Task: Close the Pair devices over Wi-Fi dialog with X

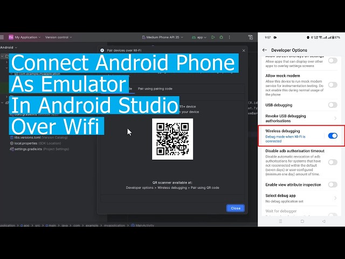Action: 244,50
